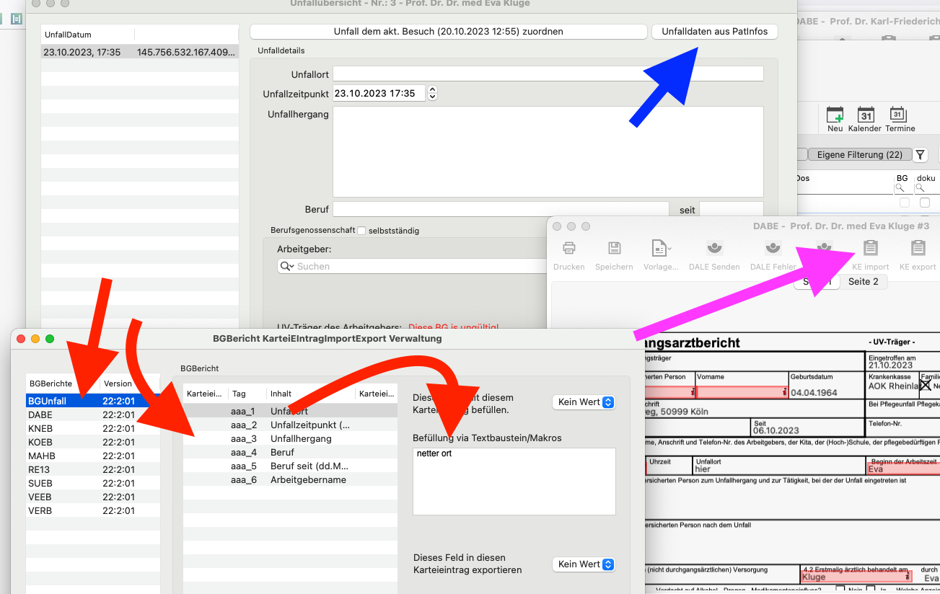Click the DALE Senden icon
The image size is (940, 594).
(714, 248)
